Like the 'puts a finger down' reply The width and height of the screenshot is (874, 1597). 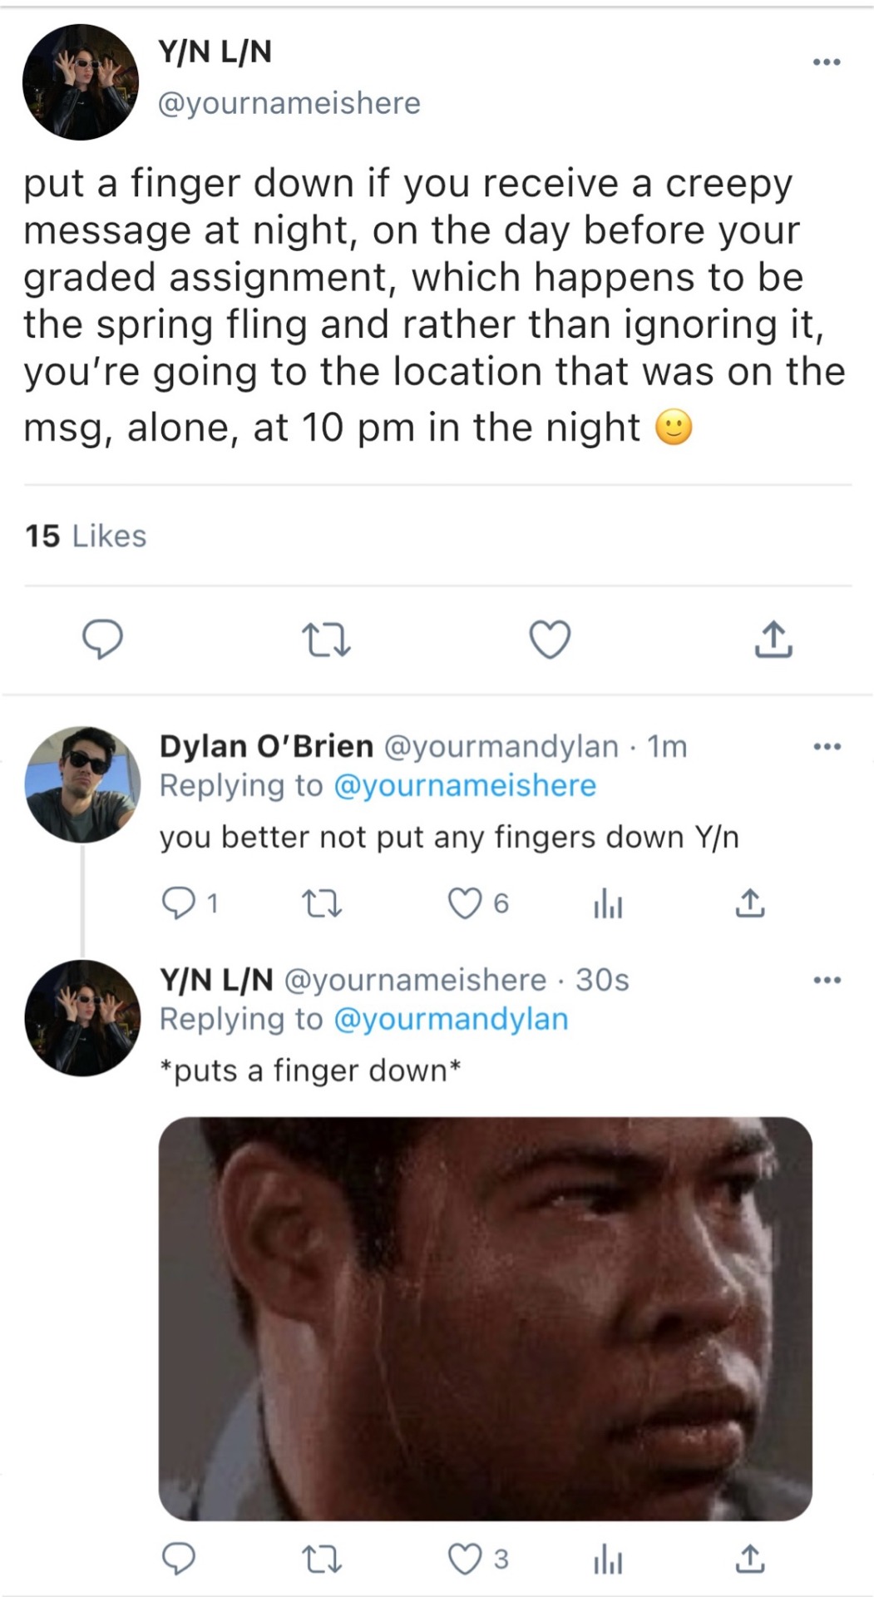(x=465, y=1560)
